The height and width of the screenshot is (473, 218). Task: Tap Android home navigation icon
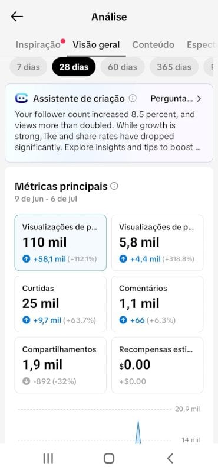point(109,458)
